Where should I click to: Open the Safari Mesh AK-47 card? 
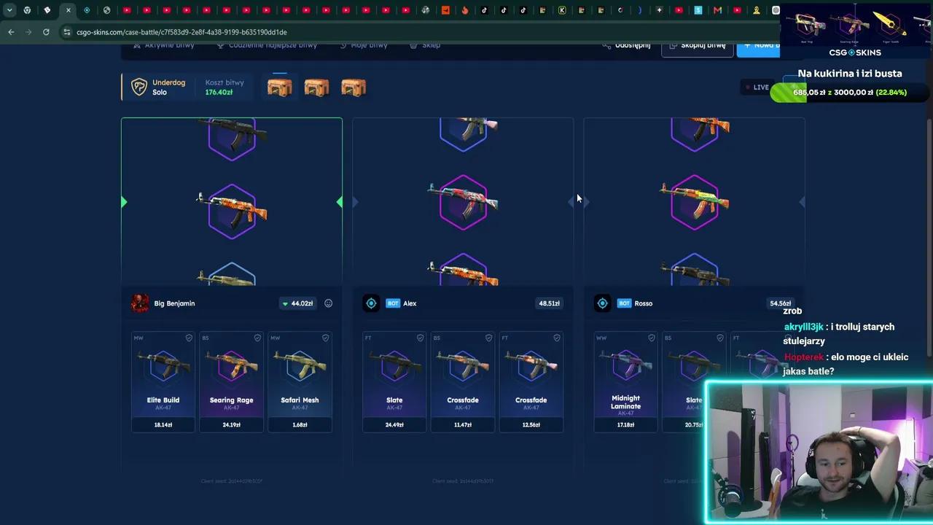point(300,382)
